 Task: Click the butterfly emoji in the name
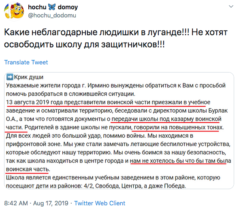pos(52,7)
